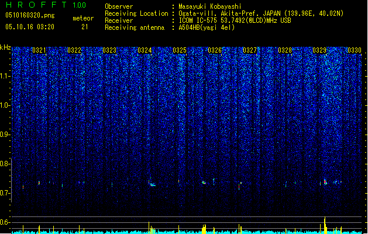
Task: Click the 1.0 kHz axis tick label
Action: click(5, 105)
